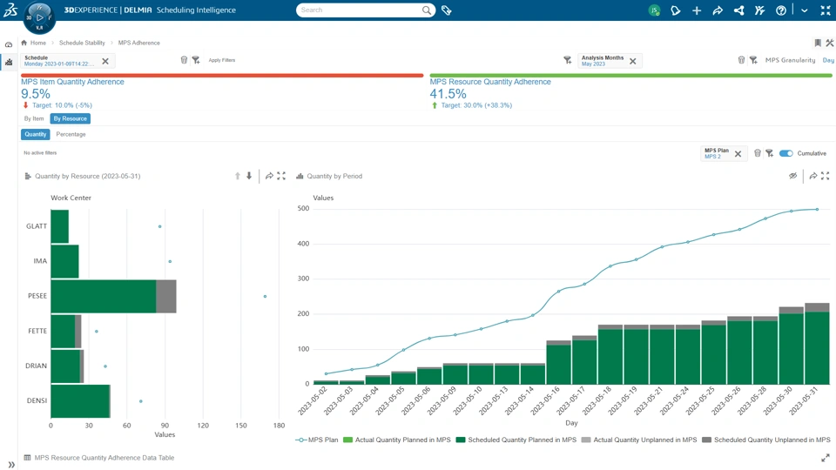Screen dimensions: 836x470
Task: Click in the Search input field
Action: [x=360, y=10]
